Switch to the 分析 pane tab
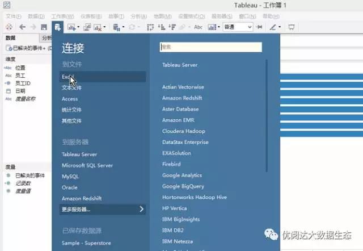 tap(47, 38)
